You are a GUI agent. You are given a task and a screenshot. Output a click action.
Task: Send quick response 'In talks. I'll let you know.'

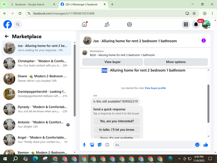pos(117,130)
